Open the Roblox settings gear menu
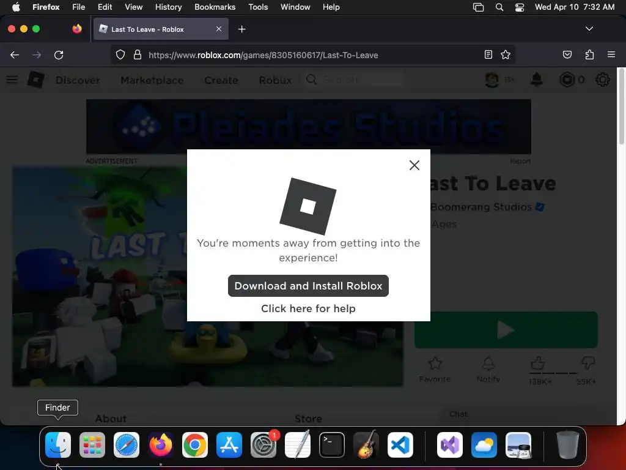This screenshot has height=470, width=626. click(x=602, y=80)
